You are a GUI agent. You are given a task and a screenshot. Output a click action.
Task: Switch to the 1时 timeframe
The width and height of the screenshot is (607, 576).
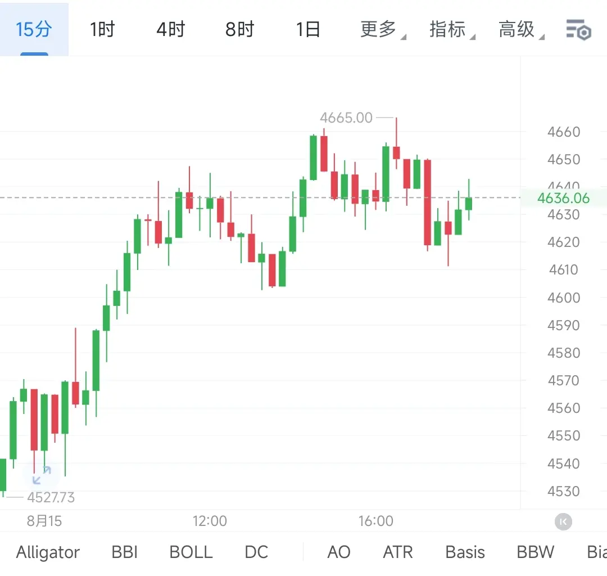click(102, 29)
